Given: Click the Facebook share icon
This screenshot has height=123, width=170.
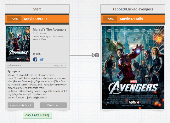Looking at the screenshot, I should point(35,59).
